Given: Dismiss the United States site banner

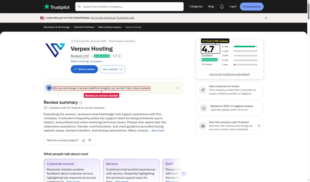Looking at the screenshot, I should coord(266,18).
